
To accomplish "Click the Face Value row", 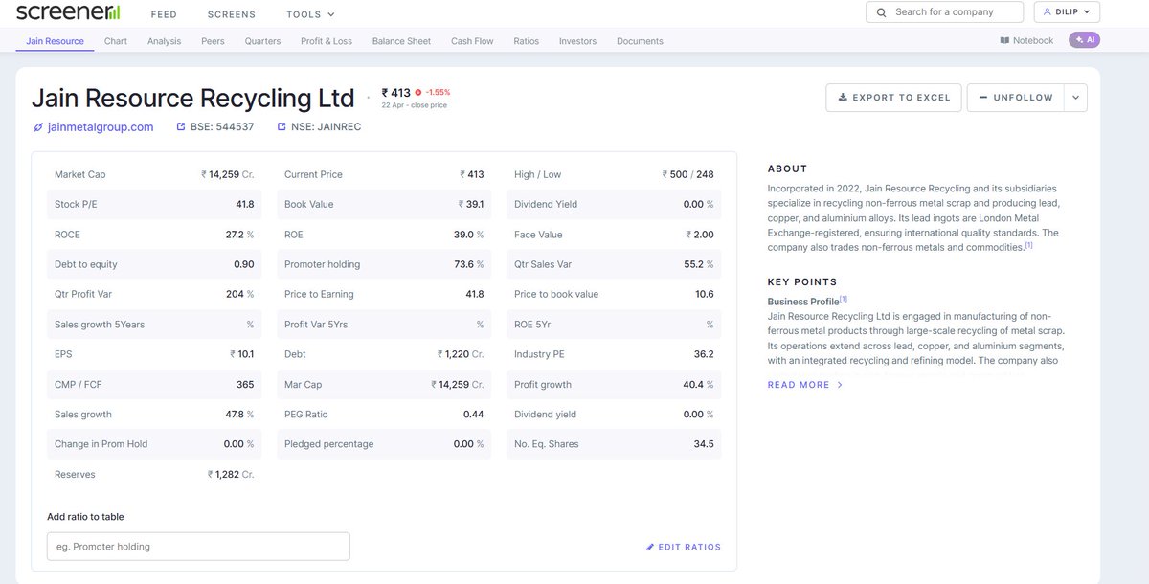I will point(614,235).
